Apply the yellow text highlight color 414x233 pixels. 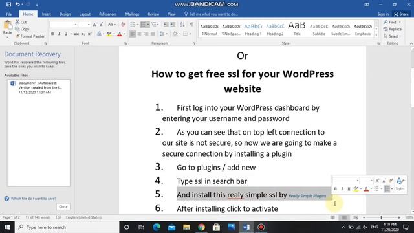click(109, 34)
